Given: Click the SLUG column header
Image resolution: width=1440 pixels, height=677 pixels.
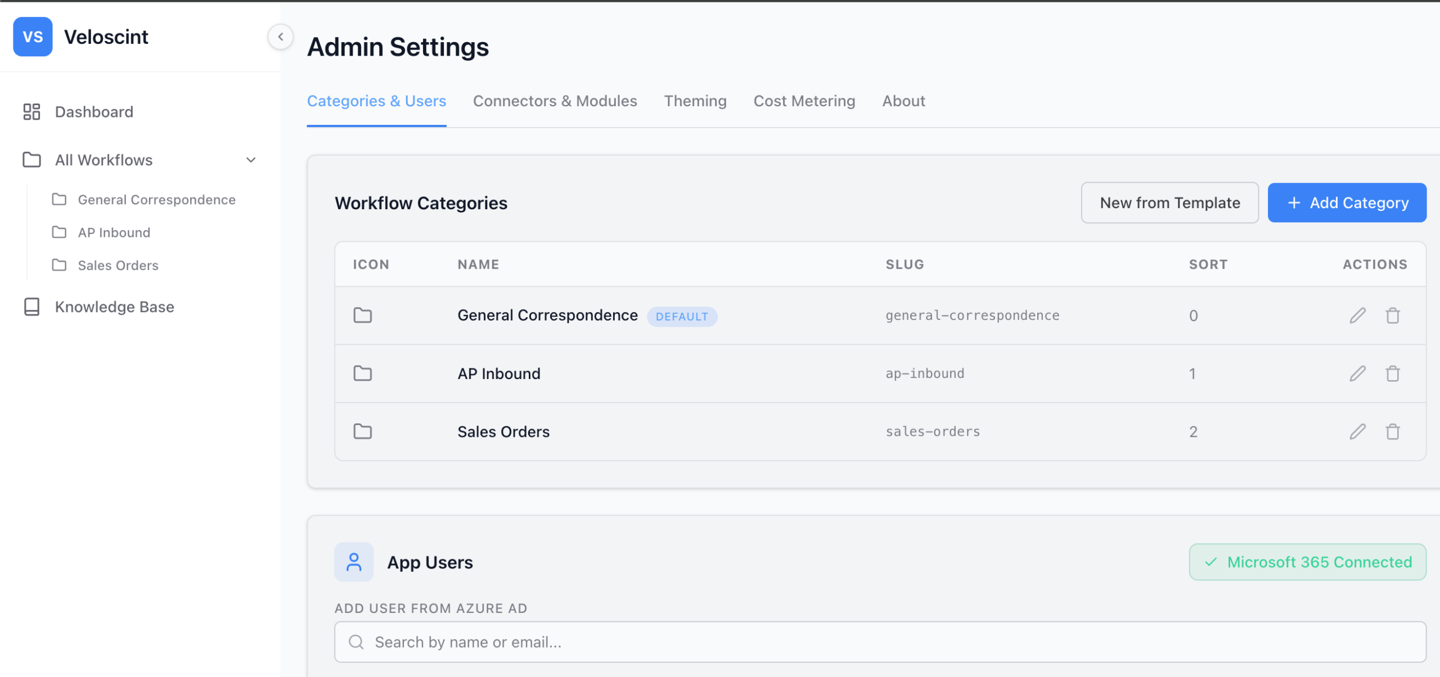Looking at the screenshot, I should click(x=904, y=264).
